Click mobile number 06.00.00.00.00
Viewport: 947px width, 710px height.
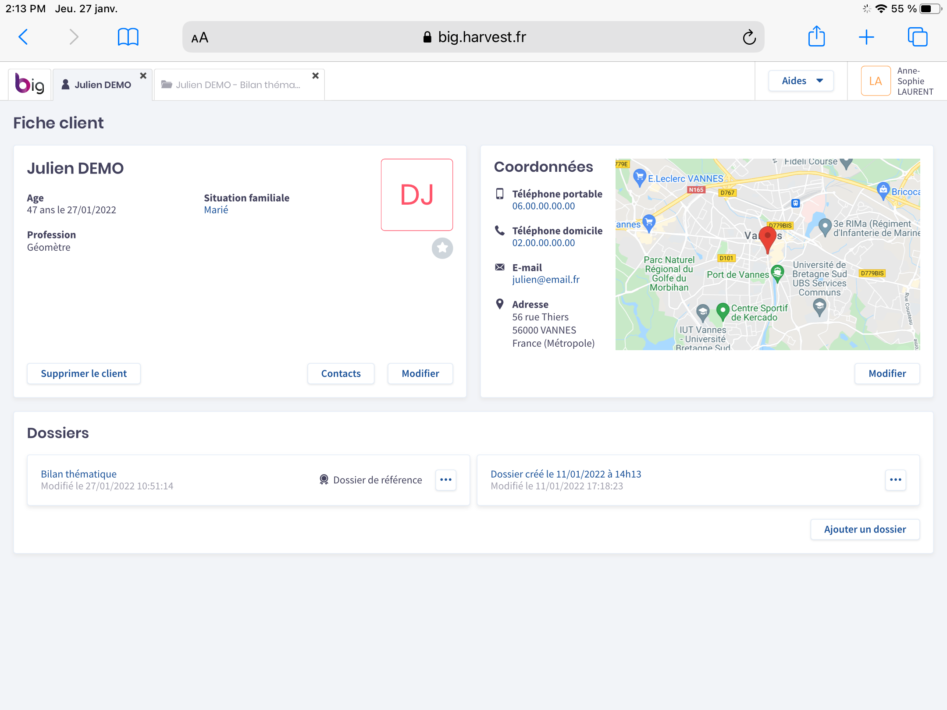(543, 206)
